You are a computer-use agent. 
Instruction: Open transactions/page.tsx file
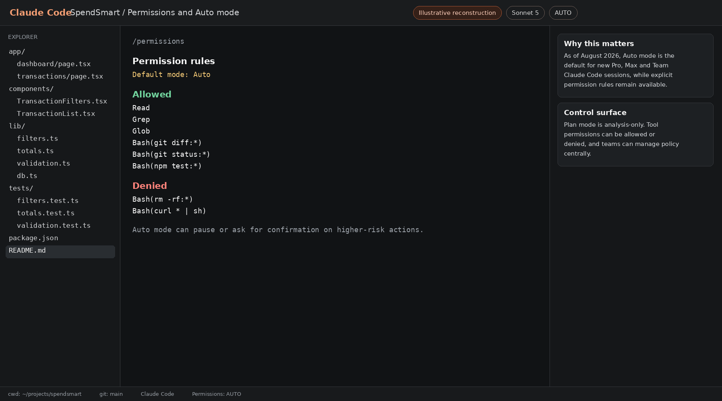click(60, 77)
